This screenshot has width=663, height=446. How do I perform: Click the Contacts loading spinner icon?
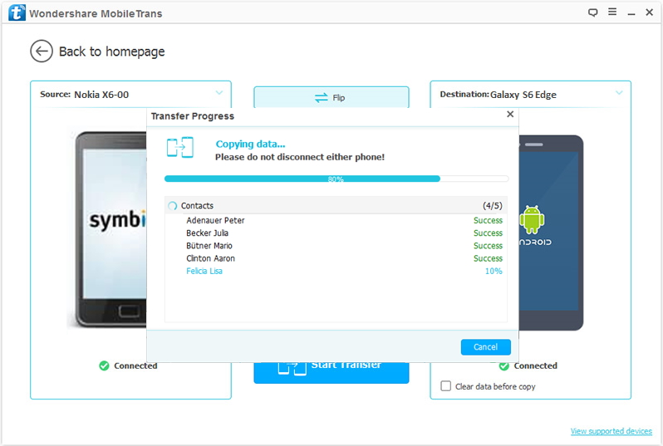pyautogui.click(x=173, y=206)
